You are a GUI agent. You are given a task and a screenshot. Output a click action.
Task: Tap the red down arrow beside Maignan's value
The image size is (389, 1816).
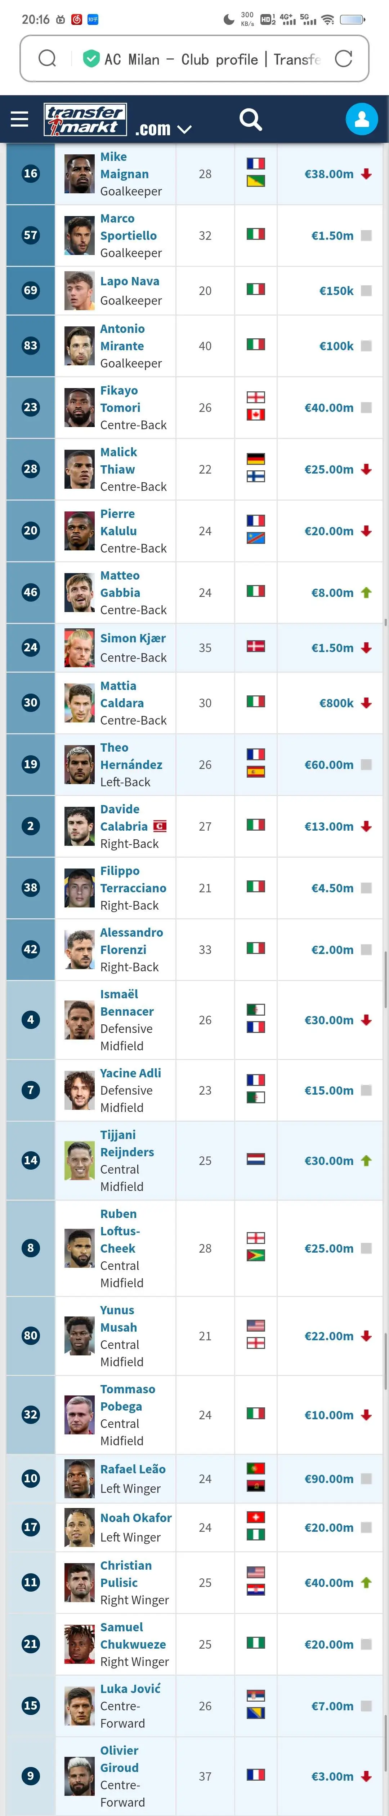366,174
